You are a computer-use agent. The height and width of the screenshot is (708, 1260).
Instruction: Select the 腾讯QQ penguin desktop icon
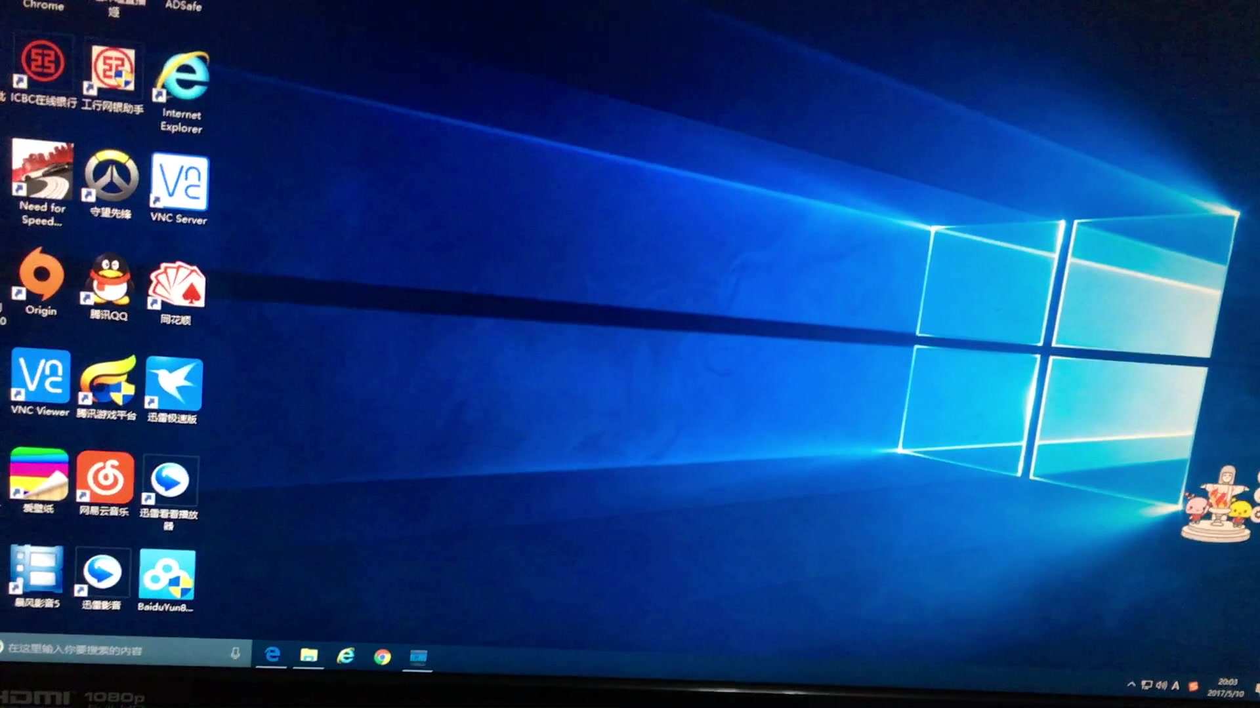(109, 287)
